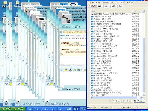Select the dfk235 task row

click(116, 75)
